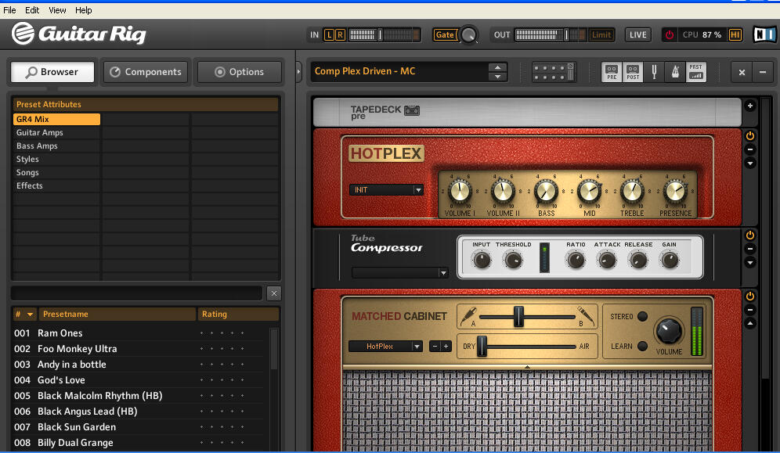Collapse all rack components with minus button
780x453 pixels.
[762, 72]
